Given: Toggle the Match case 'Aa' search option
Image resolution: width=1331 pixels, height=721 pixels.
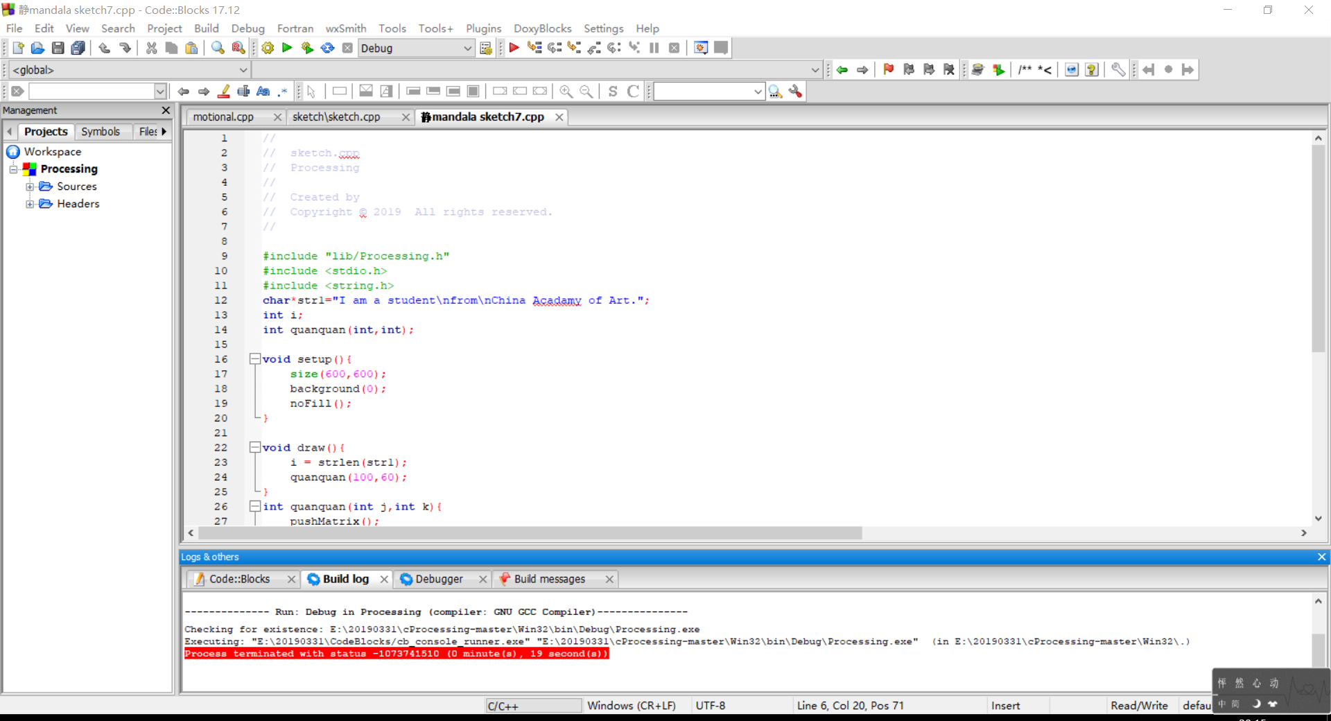Looking at the screenshot, I should tap(263, 92).
